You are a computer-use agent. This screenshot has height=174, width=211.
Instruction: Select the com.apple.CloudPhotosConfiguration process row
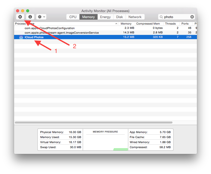click(x=106, y=28)
